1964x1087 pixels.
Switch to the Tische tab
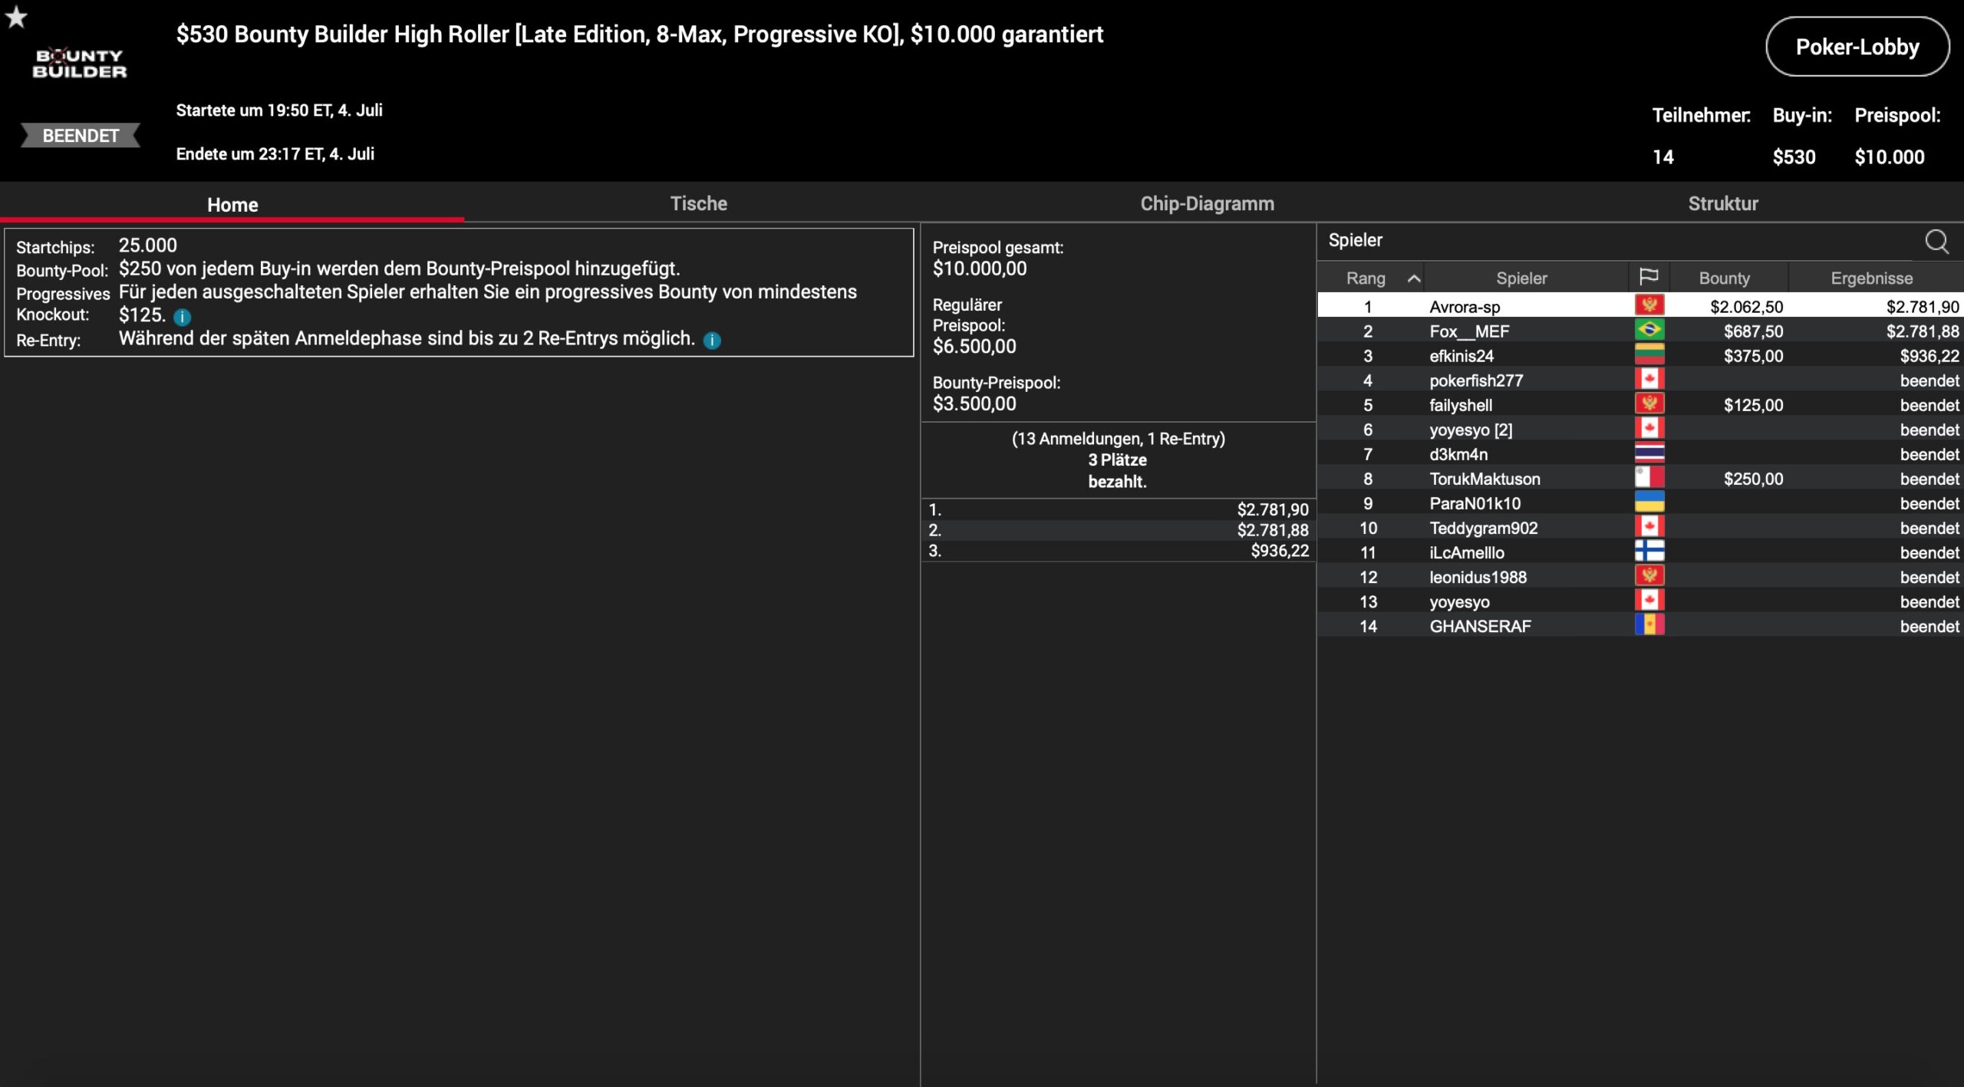[x=698, y=203]
